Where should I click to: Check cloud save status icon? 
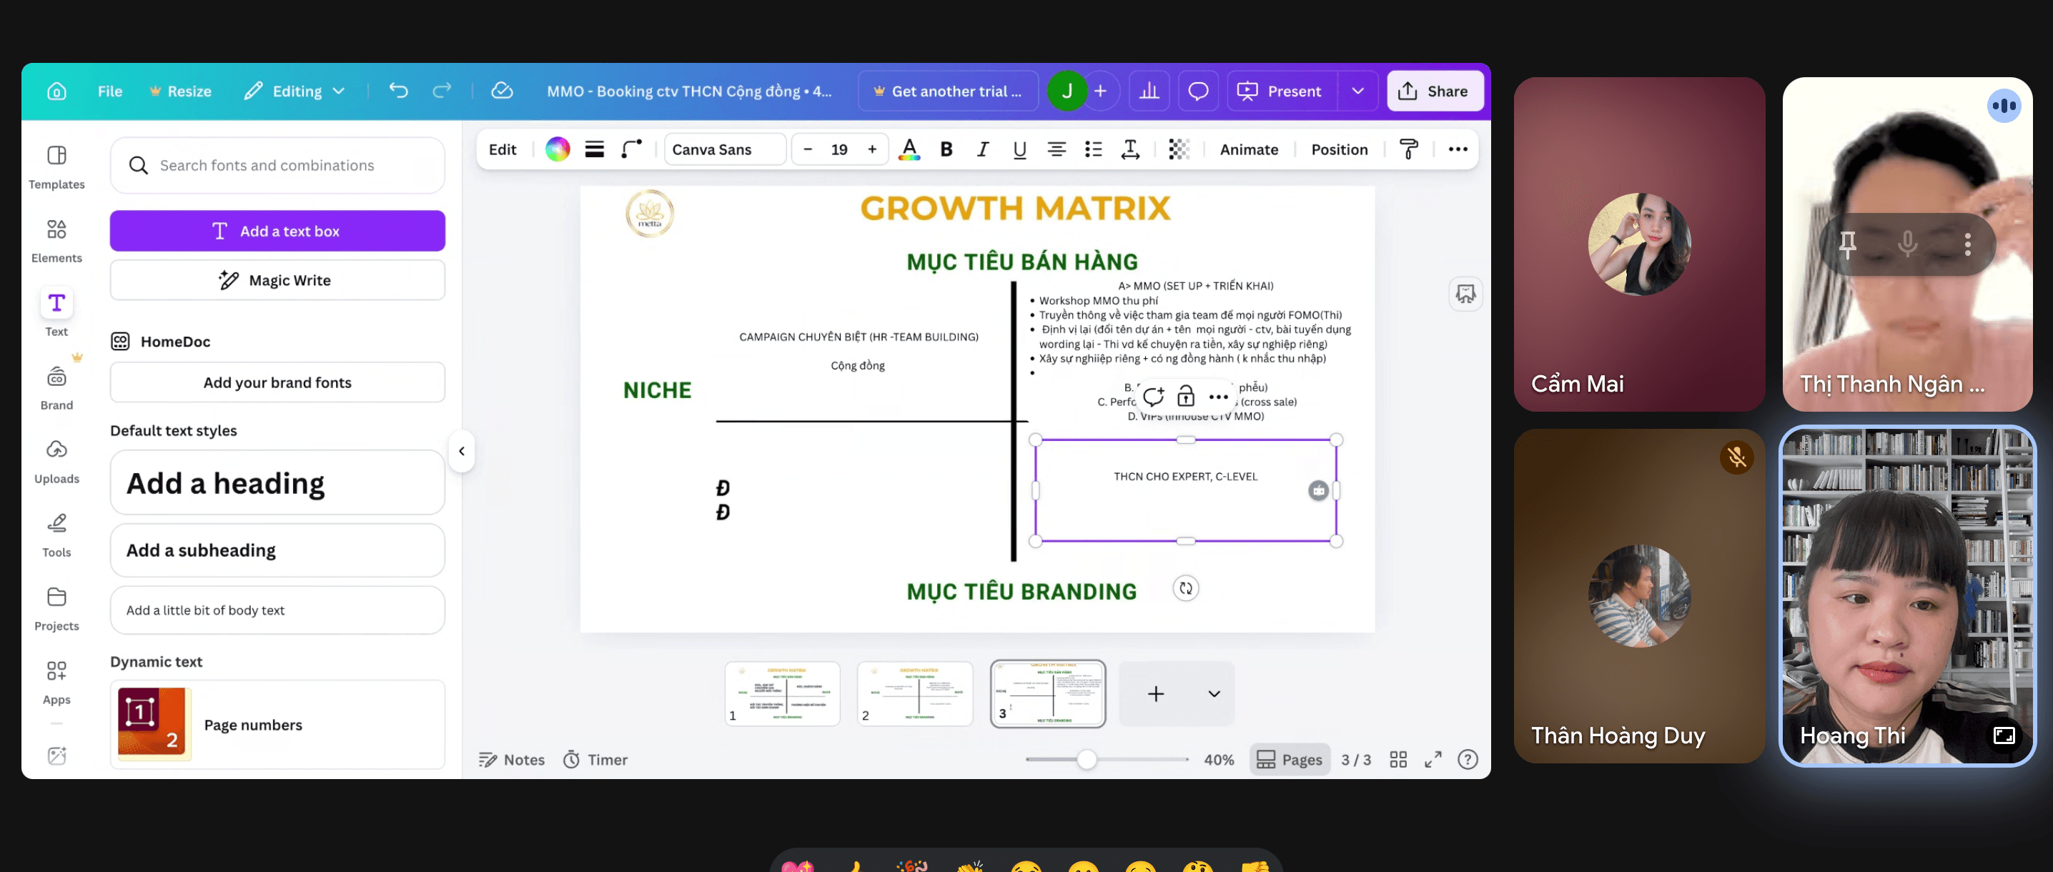[x=502, y=91]
